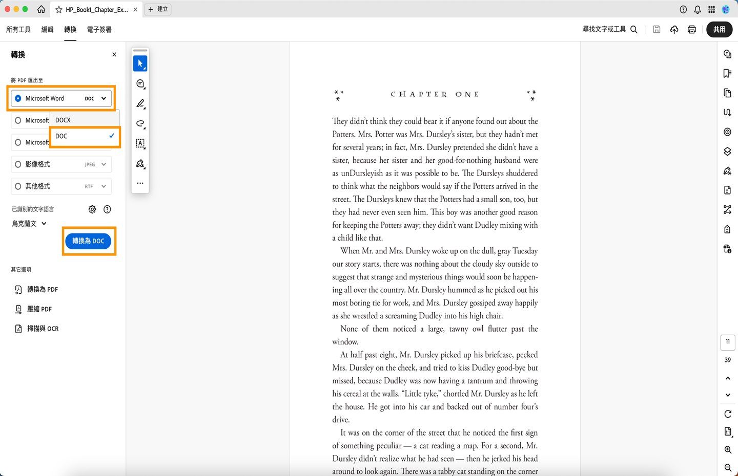Click the print icon in the toolbar
The width and height of the screenshot is (738, 476).
[691, 29]
